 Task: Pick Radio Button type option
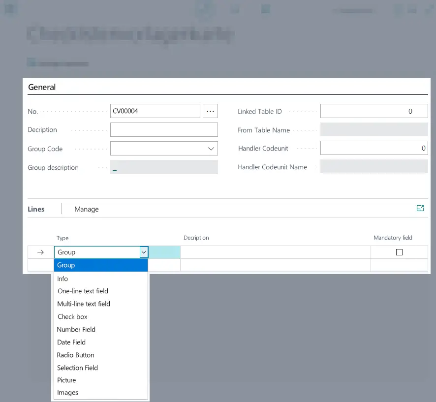click(75, 355)
